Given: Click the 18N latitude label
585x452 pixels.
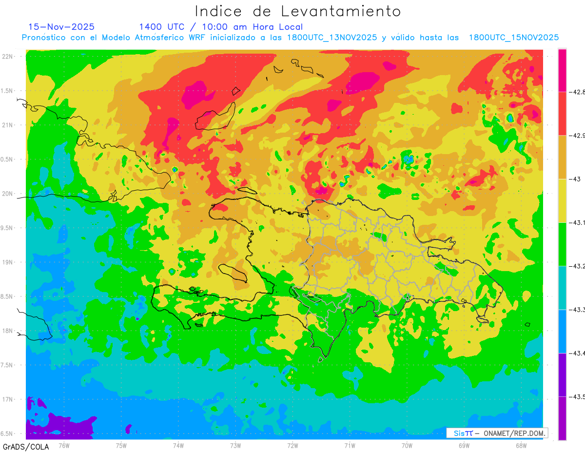Looking at the screenshot, I should click(7, 331).
